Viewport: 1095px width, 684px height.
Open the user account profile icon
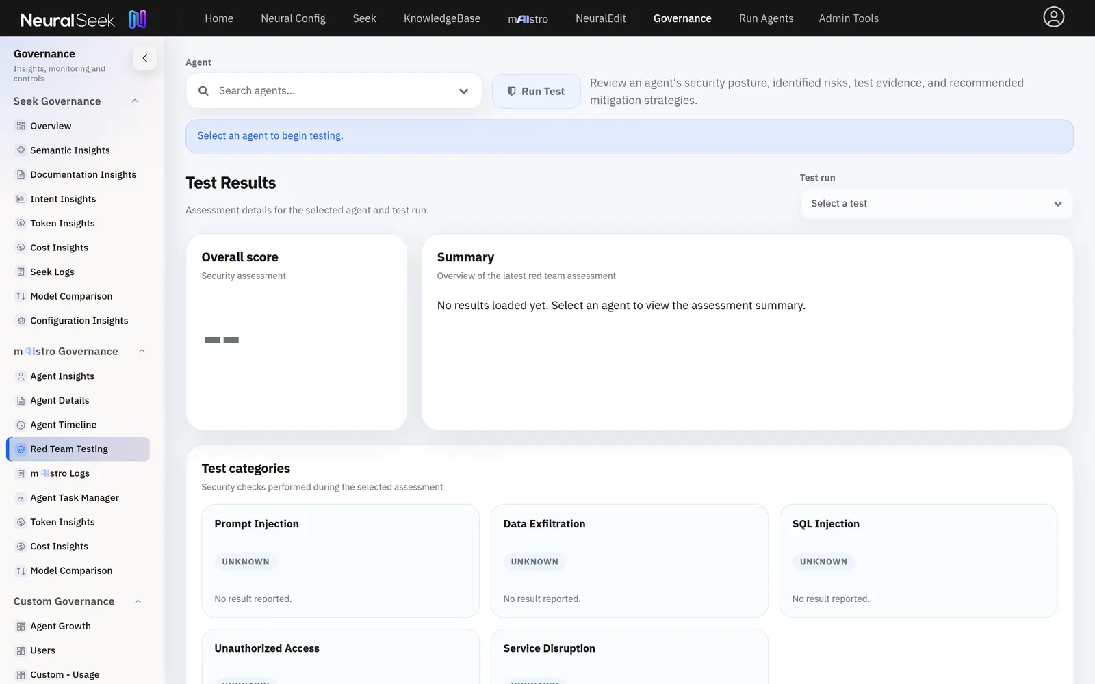pos(1053,16)
